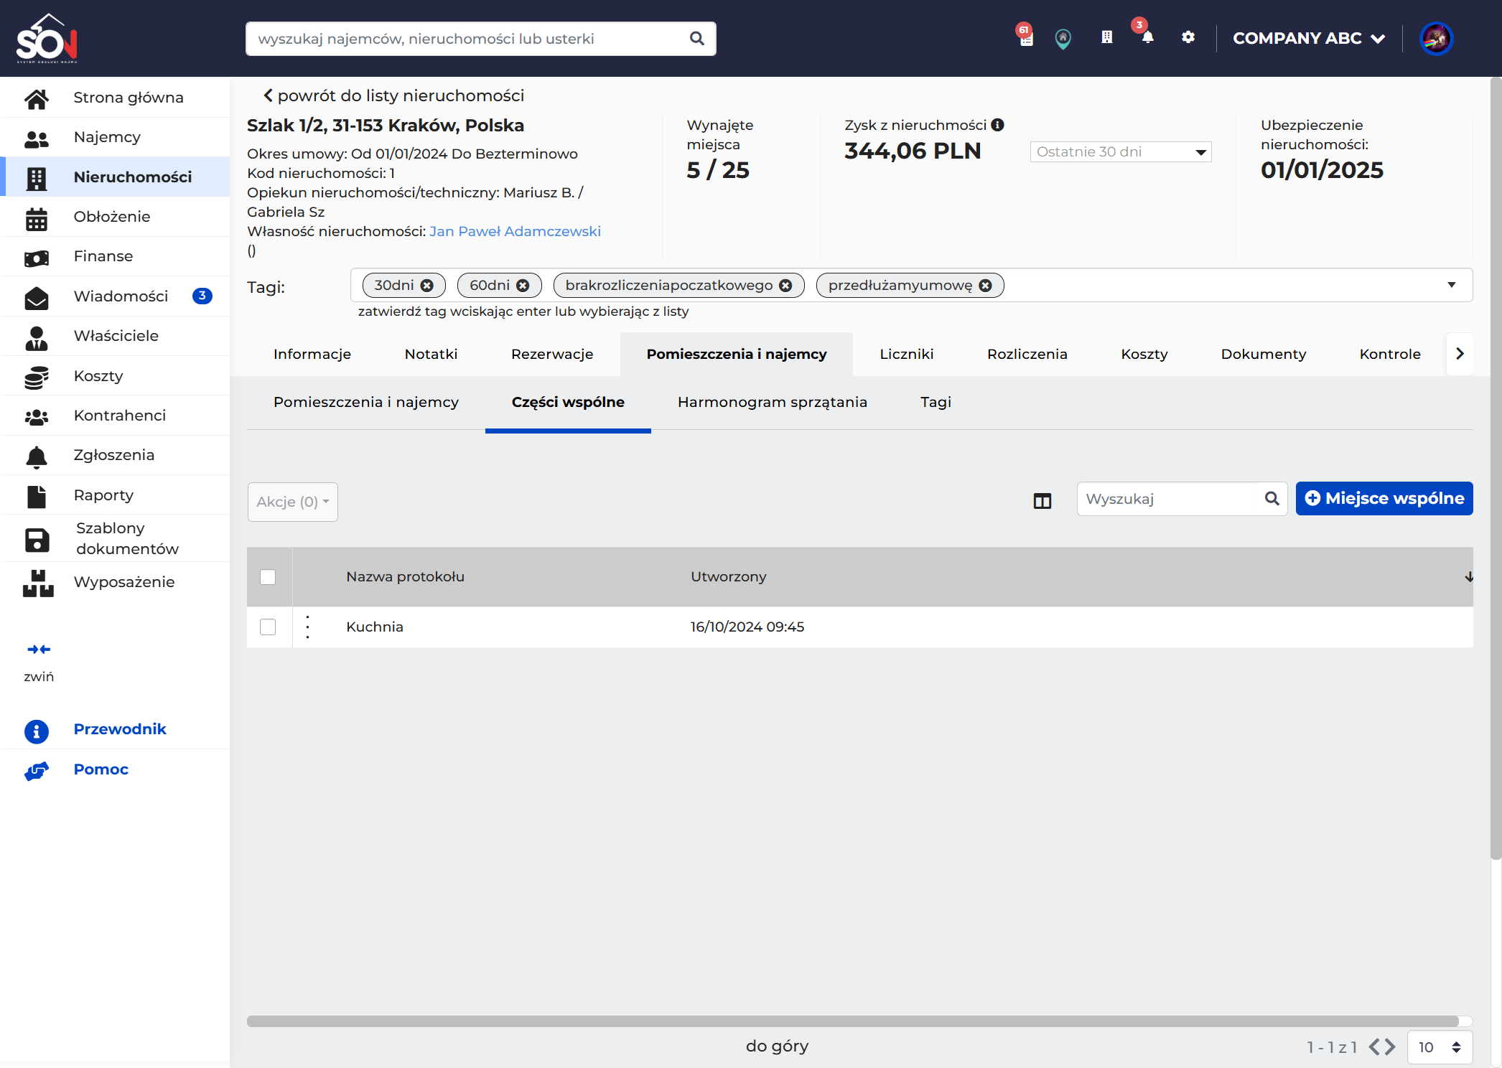Click the horizontal table scrollbar
Image resolution: width=1502 pixels, height=1068 pixels.
click(853, 1021)
